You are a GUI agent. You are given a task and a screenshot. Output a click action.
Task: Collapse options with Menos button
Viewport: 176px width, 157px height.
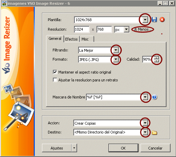(143, 30)
